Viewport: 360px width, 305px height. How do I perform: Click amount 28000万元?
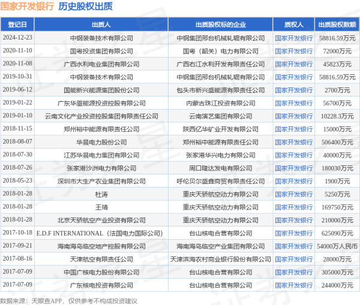337,259
